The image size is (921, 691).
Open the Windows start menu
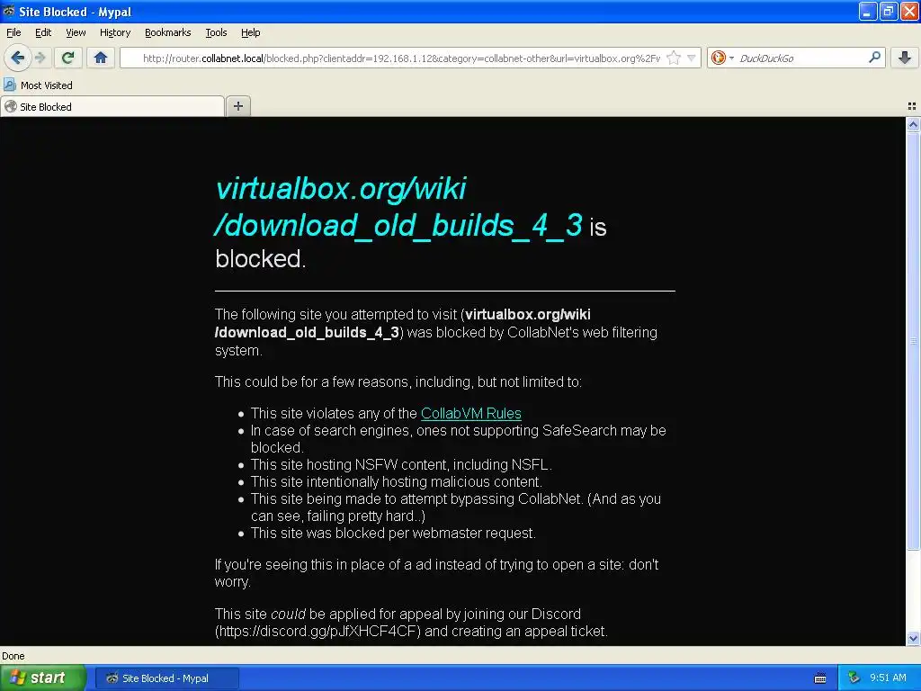[42, 678]
